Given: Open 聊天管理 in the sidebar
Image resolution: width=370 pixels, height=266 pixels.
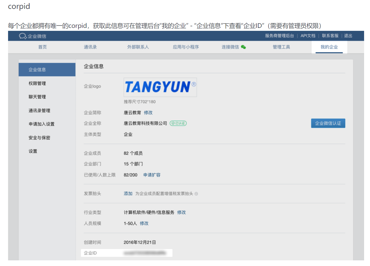Looking at the screenshot, I should [x=37, y=97].
